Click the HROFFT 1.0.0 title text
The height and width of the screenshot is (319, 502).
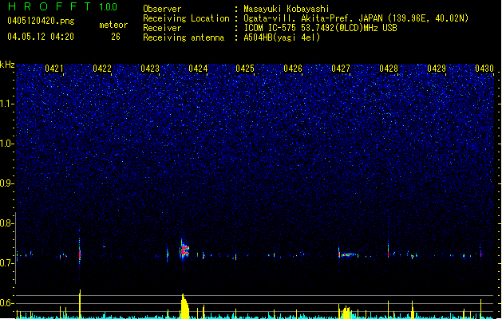pos(62,6)
